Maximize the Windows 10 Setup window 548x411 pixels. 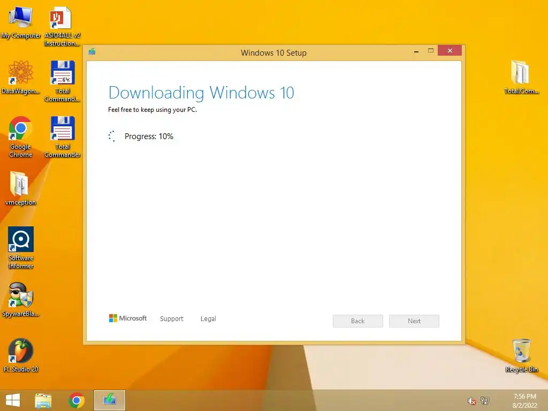pyautogui.click(x=431, y=51)
